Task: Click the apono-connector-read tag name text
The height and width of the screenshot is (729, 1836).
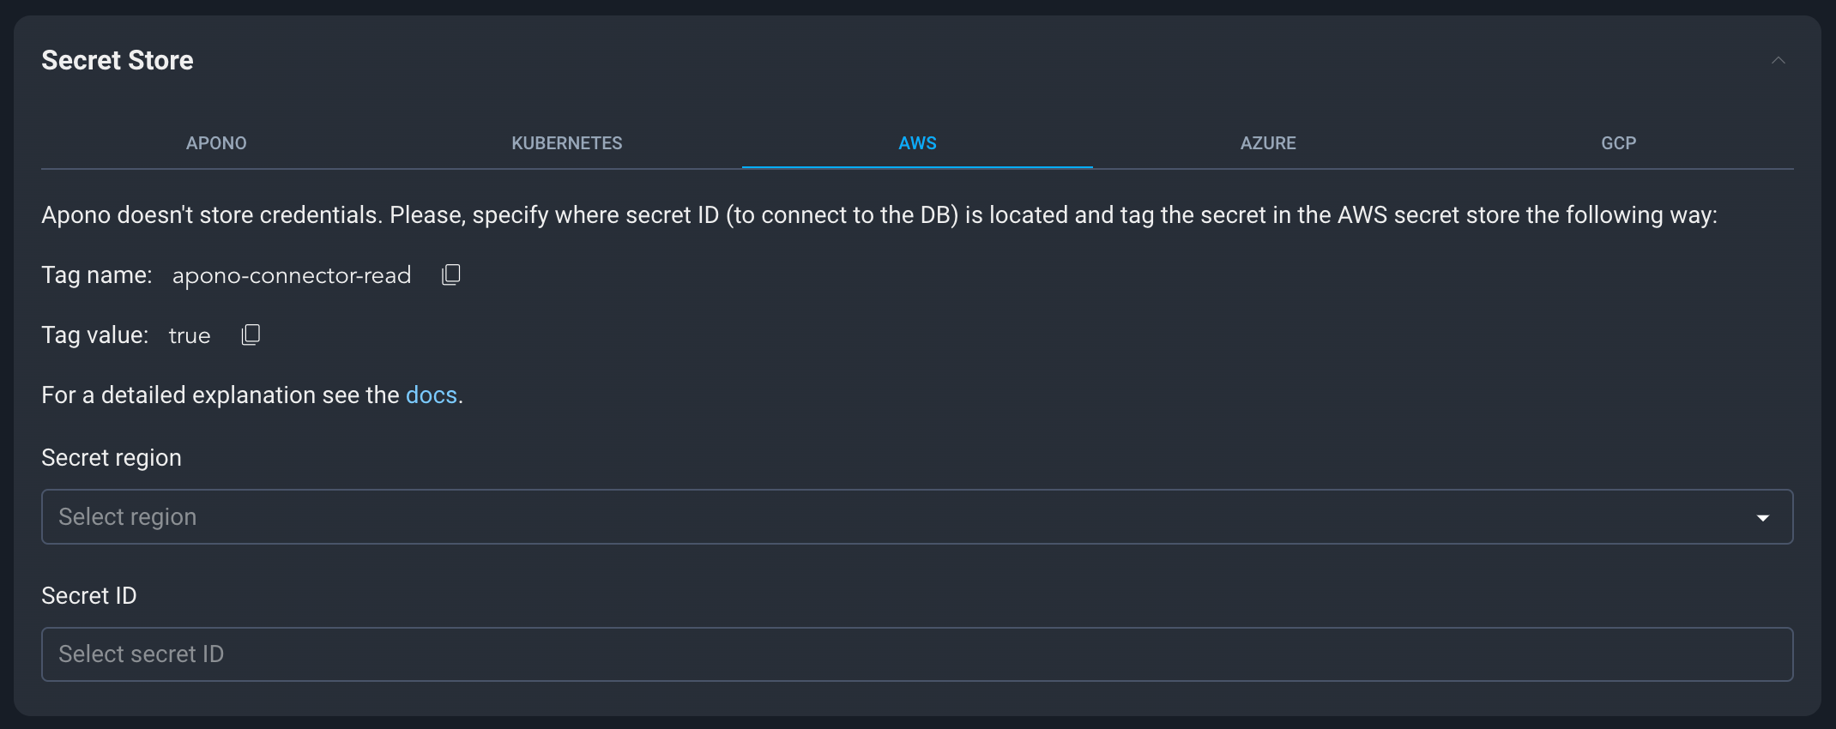Action: click(x=292, y=275)
